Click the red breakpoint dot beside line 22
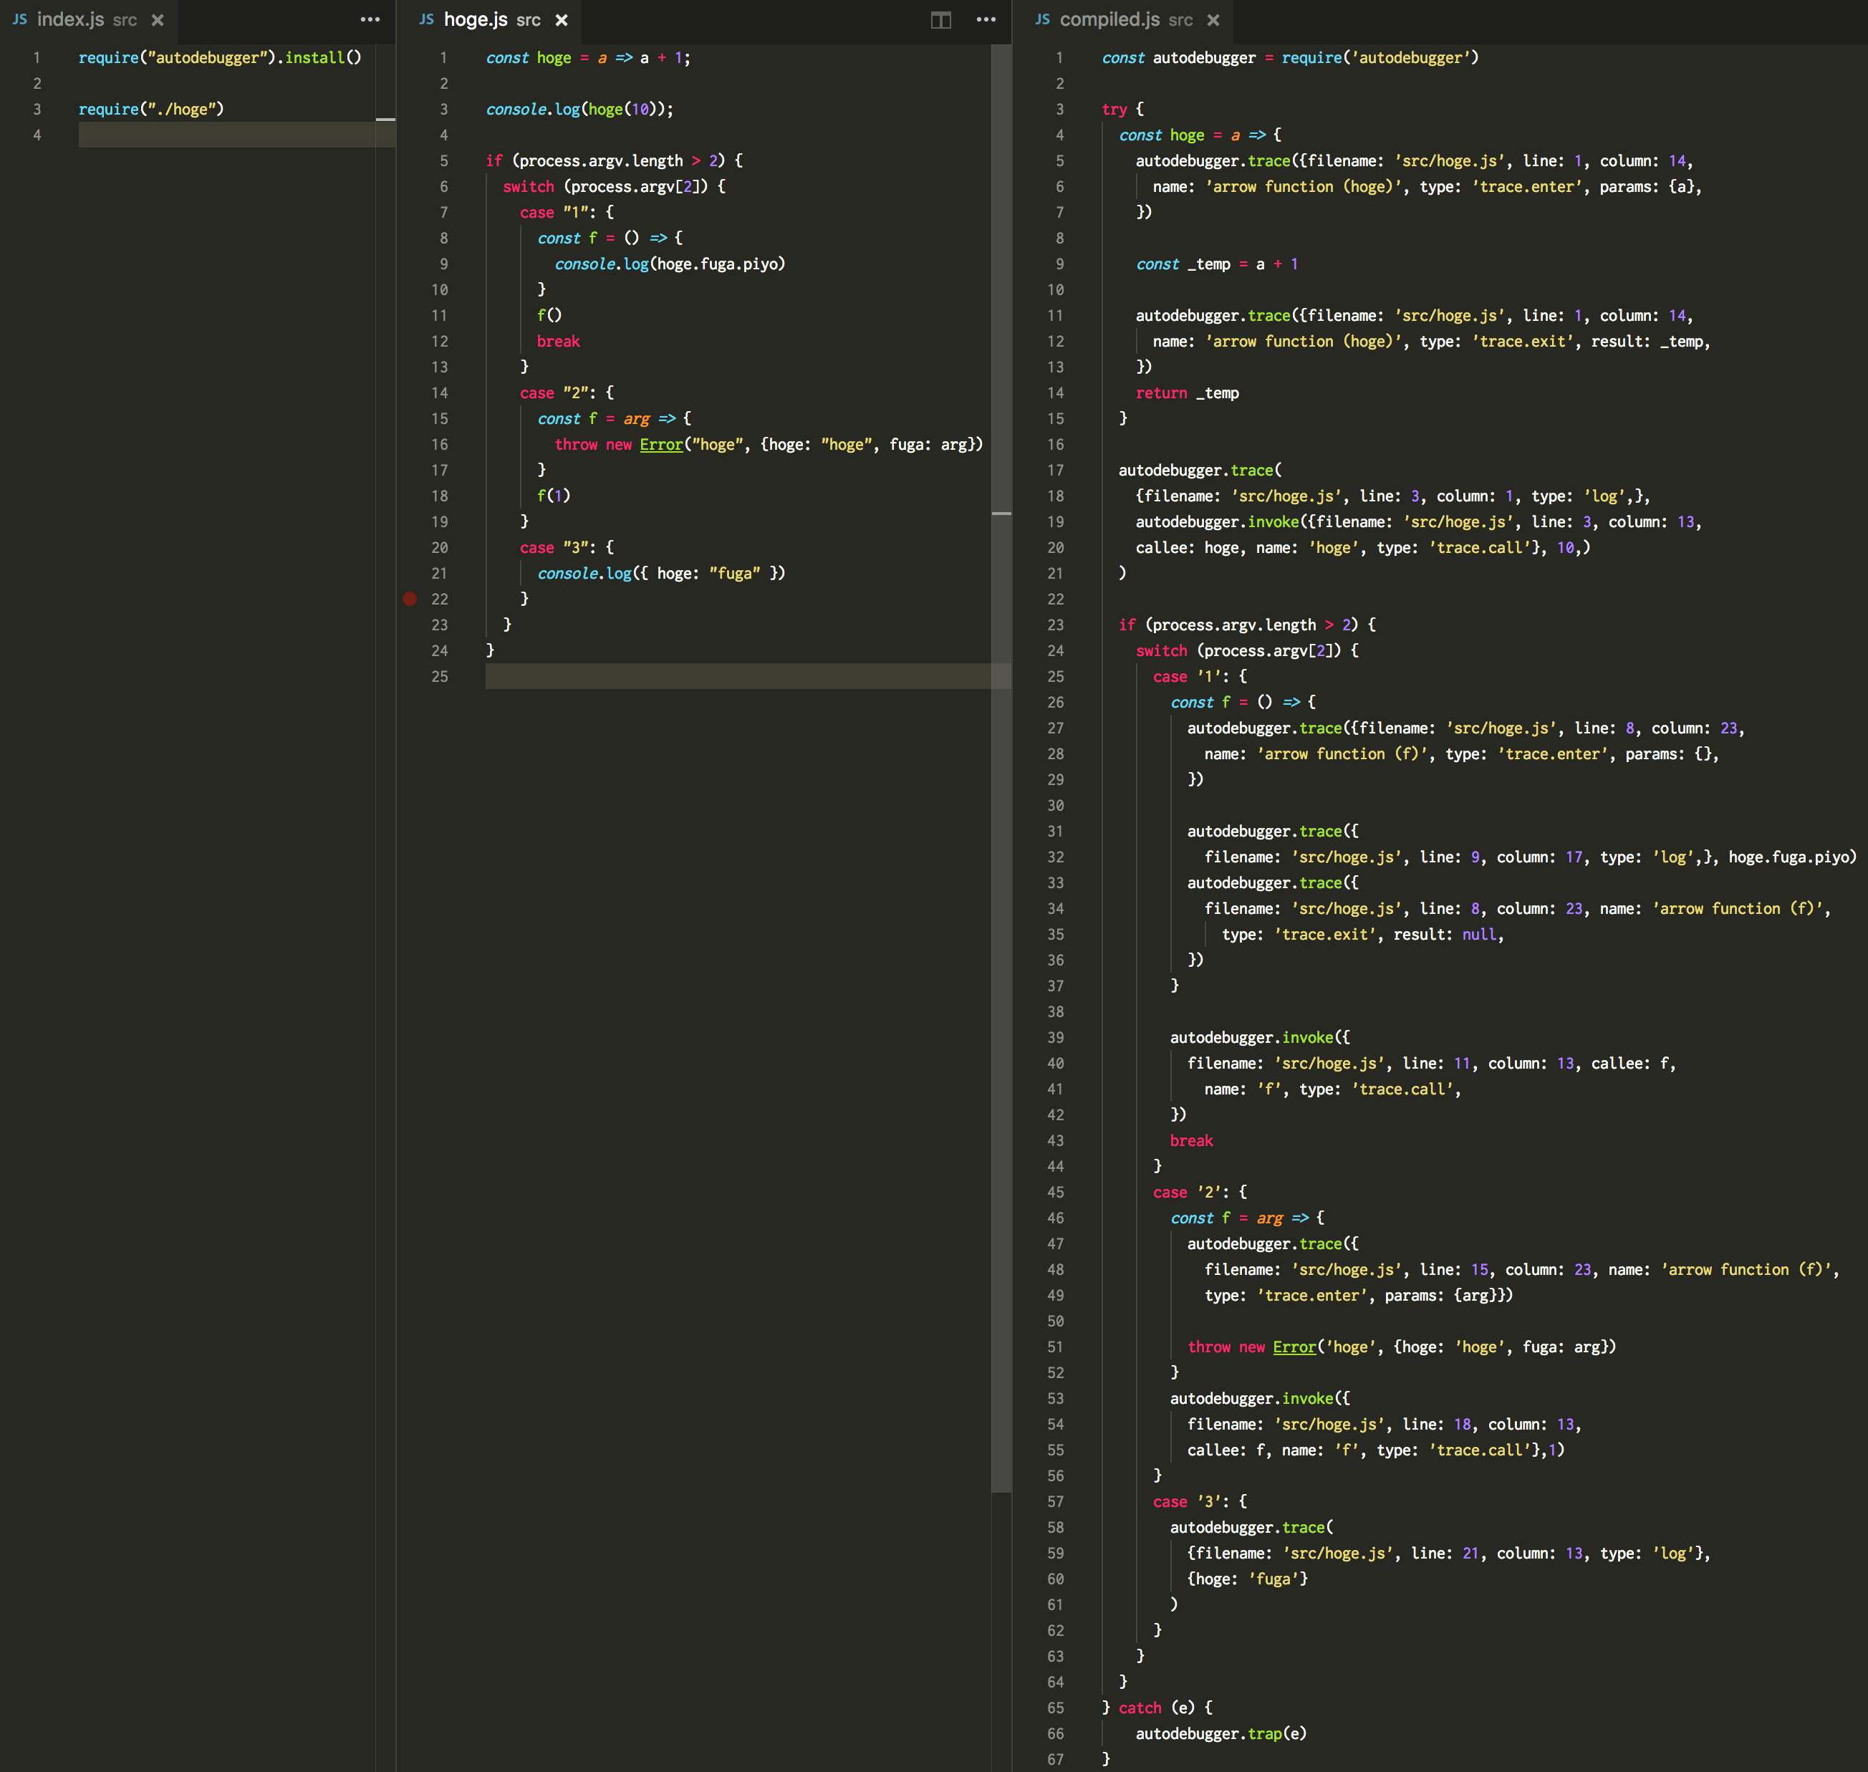This screenshot has height=1772, width=1868. pyautogui.click(x=410, y=599)
